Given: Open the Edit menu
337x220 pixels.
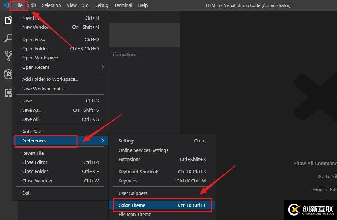Looking at the screenshot, I should 32,5.
